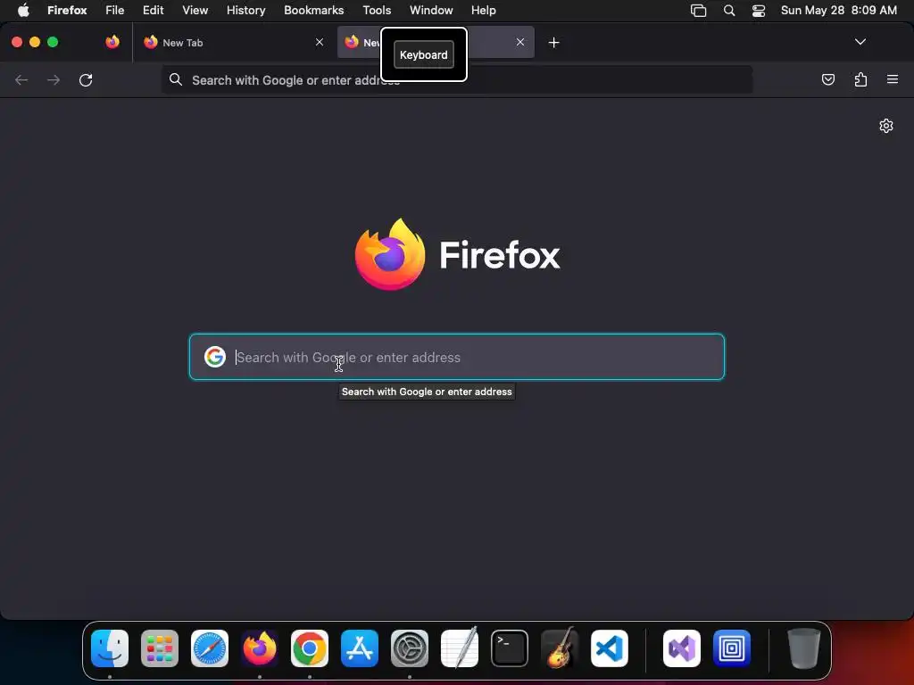Open the View menu
914x685 pixels.
pos(195,10)
